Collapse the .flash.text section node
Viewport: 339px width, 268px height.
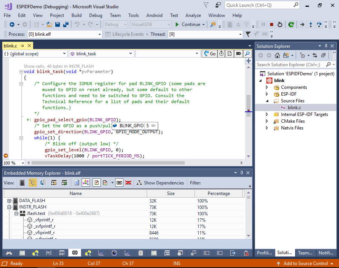click(16, 214)
